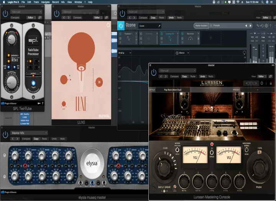Open the Window menu
This screenshot has height=201, width=276.
[x=78, y=2]
